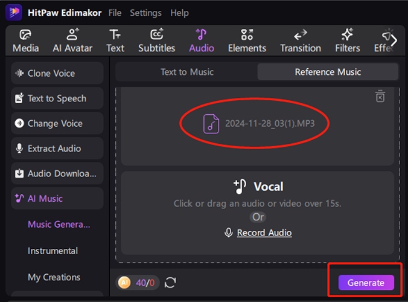
Task: Click the music file icon beside the MP3
Action: [211, 124]
